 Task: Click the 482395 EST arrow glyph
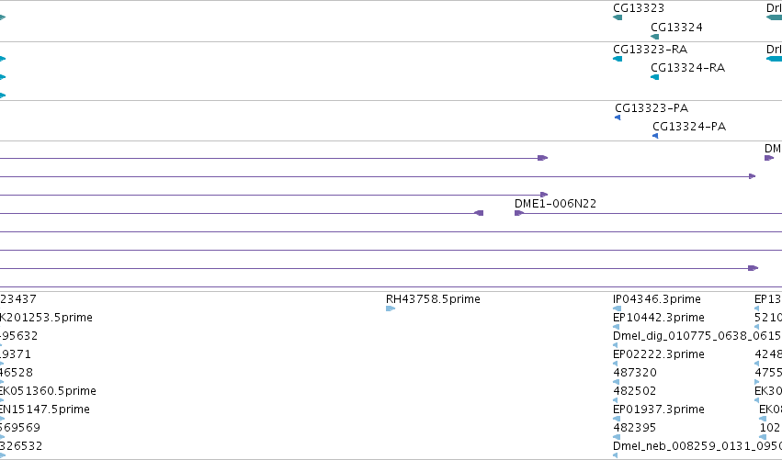click(617, 437)
